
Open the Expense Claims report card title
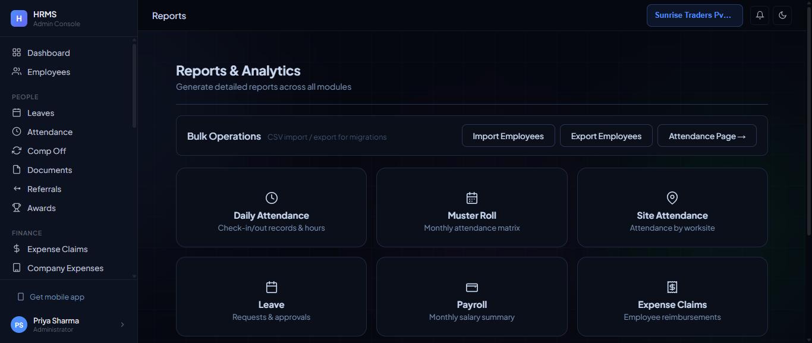(x=672, y=304)
